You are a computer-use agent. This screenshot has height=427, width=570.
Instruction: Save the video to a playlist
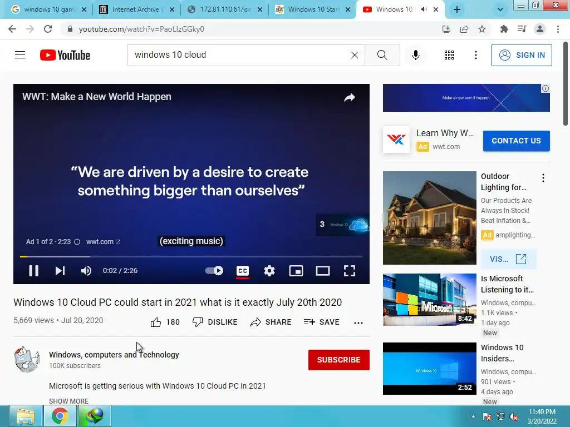pyautogui.click(x=322, y=322)
